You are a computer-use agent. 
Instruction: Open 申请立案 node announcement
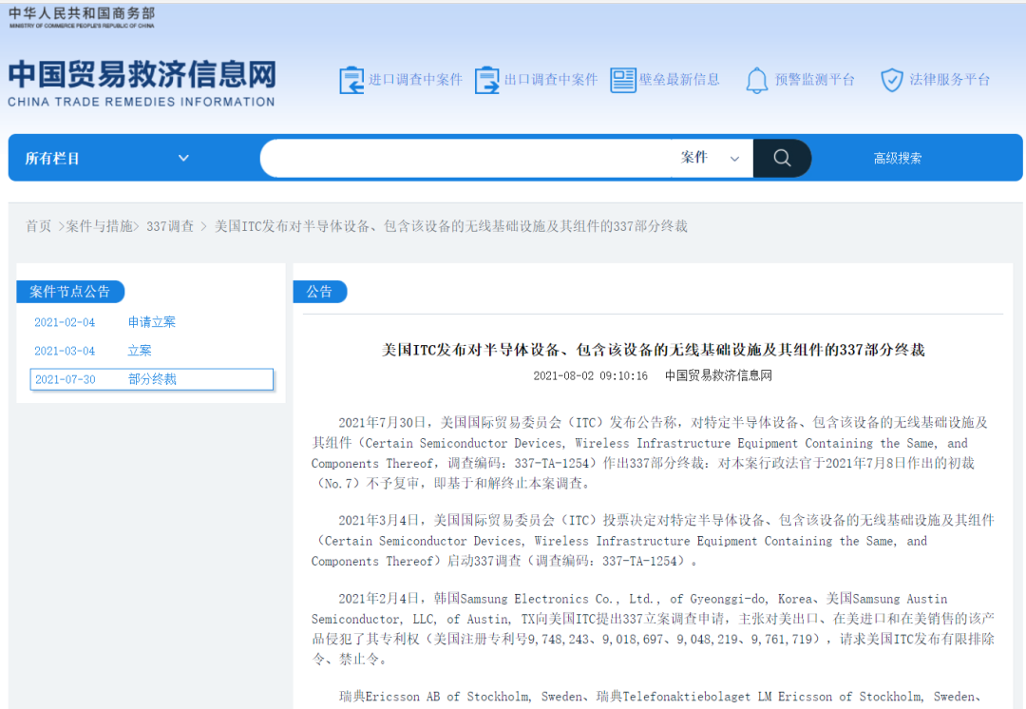[152, 322]
